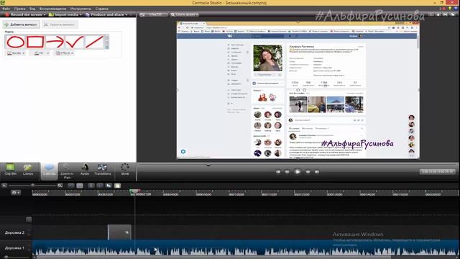Image resolution: width=460 pixels, height=259 pixels.
Task: Open the Воспроизведение menu
Action: pos(52,9)
